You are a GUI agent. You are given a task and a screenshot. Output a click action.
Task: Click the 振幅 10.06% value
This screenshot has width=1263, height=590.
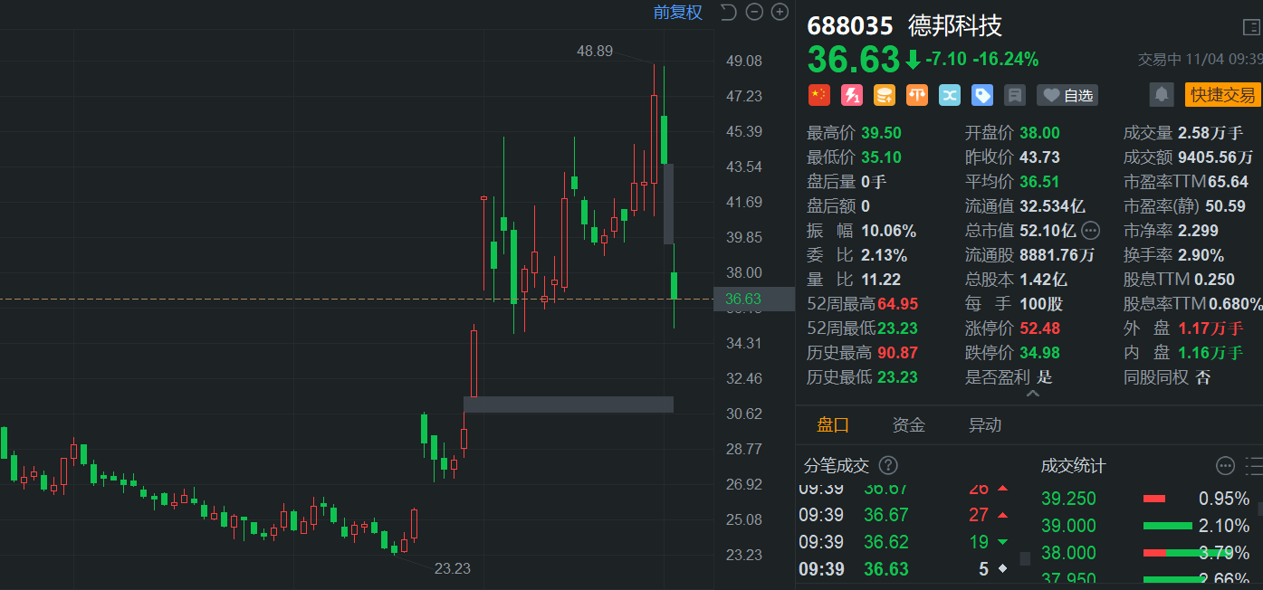[889, 231]
